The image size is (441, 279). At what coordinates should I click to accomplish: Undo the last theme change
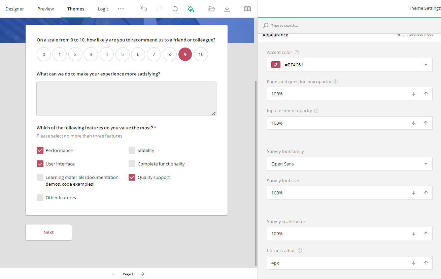pos(144,8)
